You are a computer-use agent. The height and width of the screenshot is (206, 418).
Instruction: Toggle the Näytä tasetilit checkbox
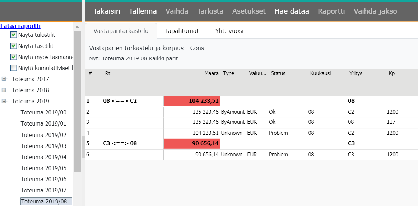pyautogui.click(x=14, y=46)
